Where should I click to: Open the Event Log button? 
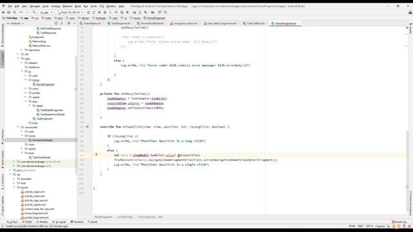[x=399, y=222]
